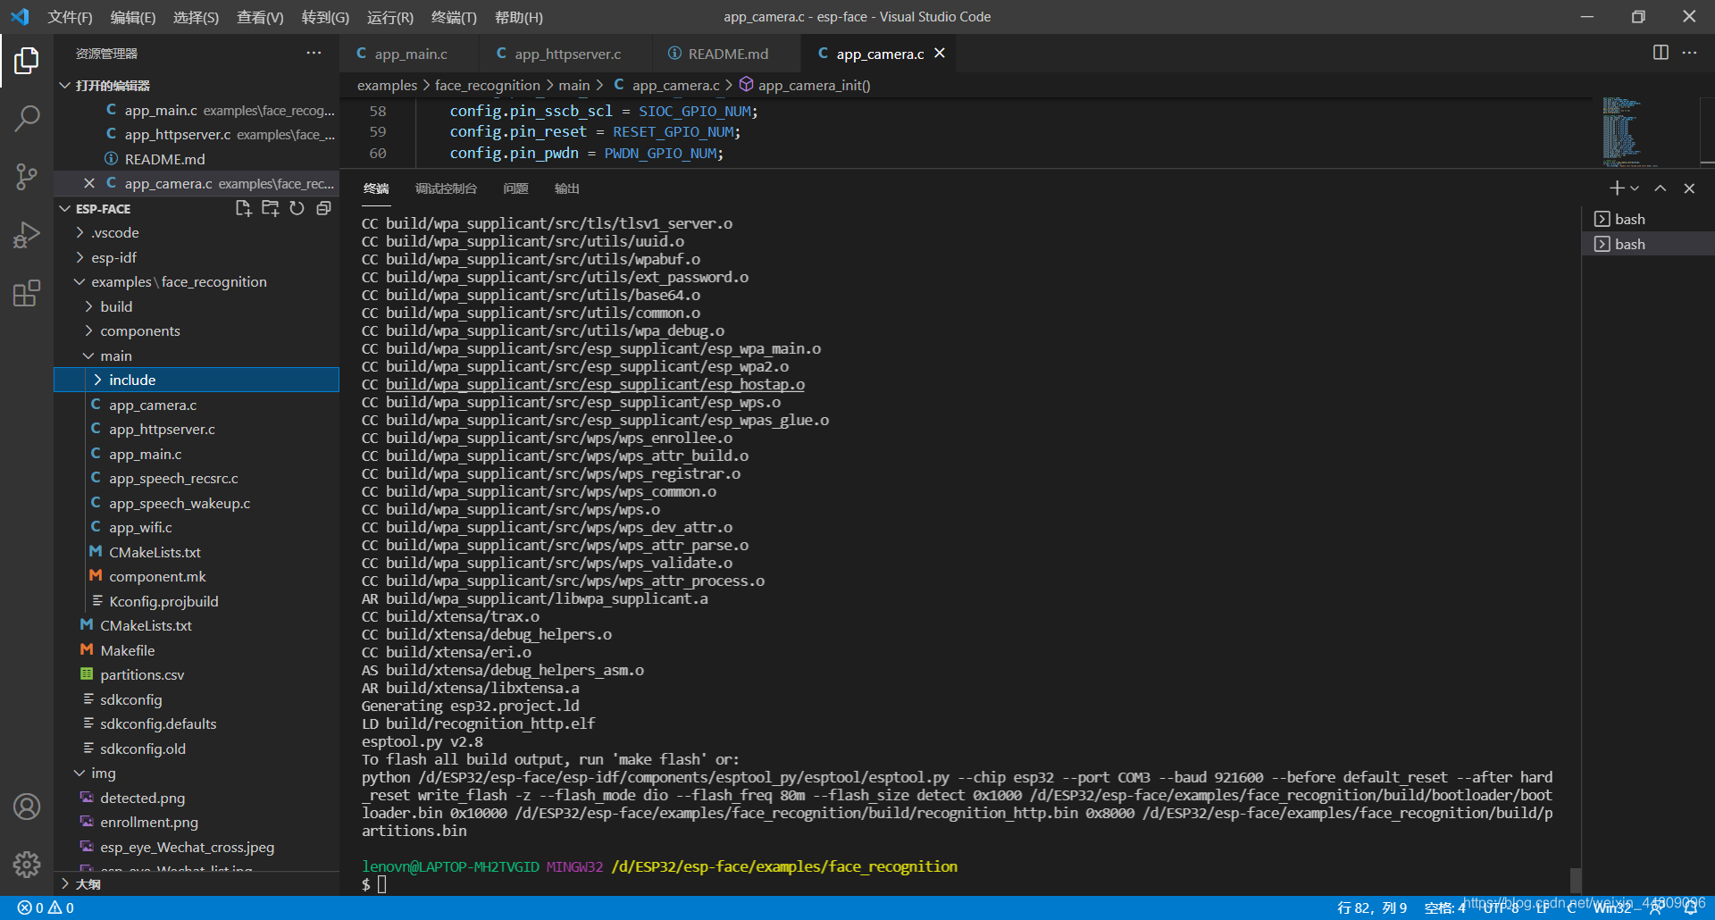
Task: Open the Search view in activity bar
Action: (x=27, y=118)
